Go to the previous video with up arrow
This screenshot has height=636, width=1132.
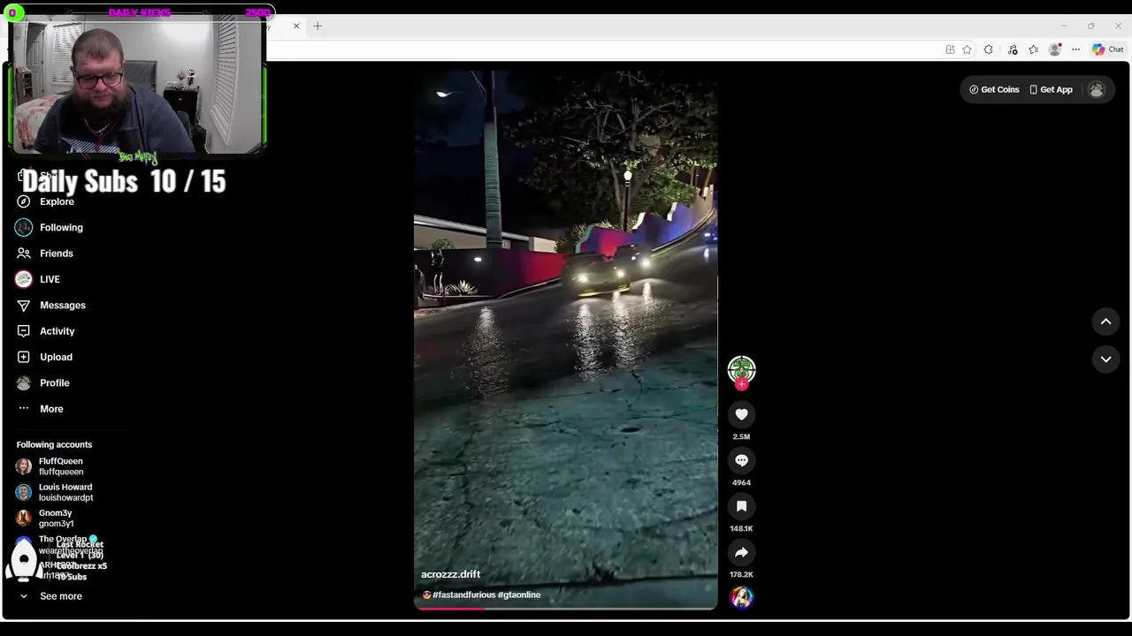[1105, 322]
